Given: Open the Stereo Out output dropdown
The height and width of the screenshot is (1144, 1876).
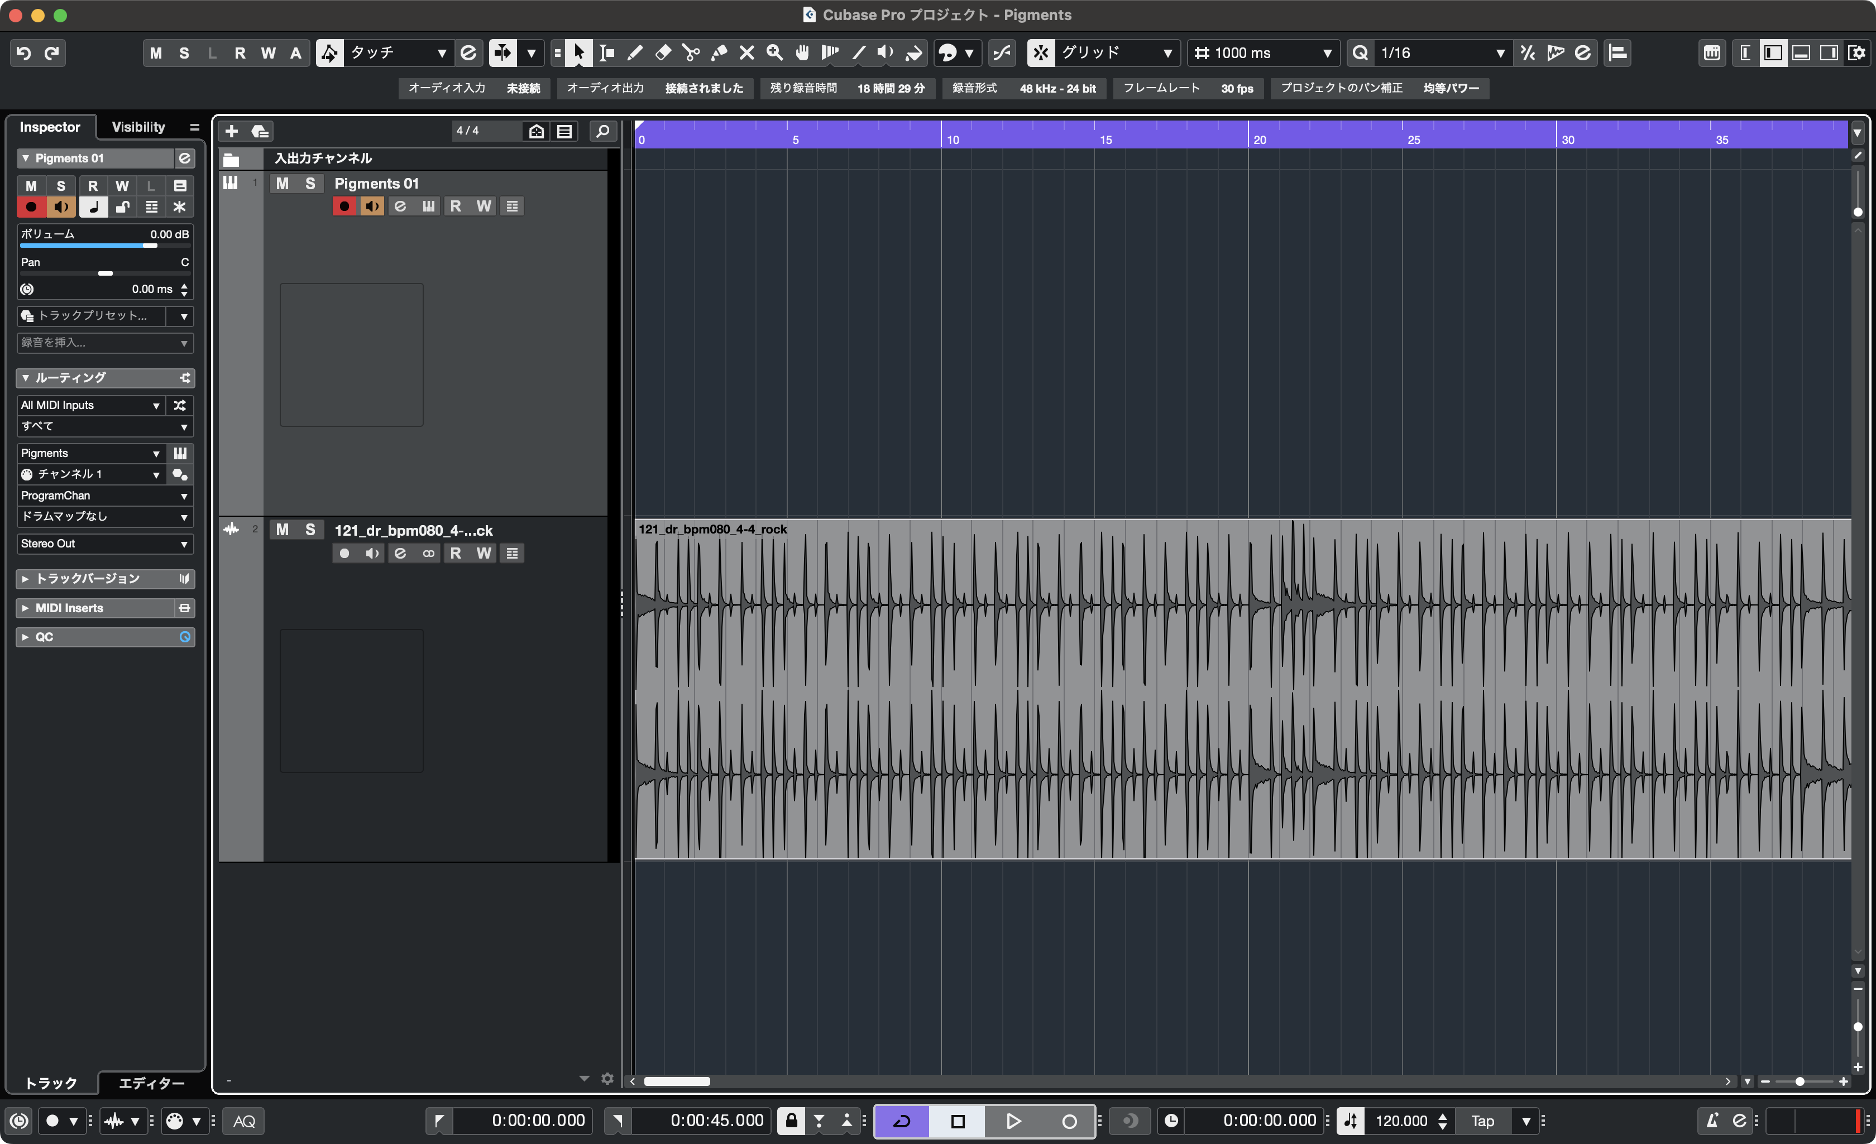Looking at the screenshot, I should [x=105, y=544].
